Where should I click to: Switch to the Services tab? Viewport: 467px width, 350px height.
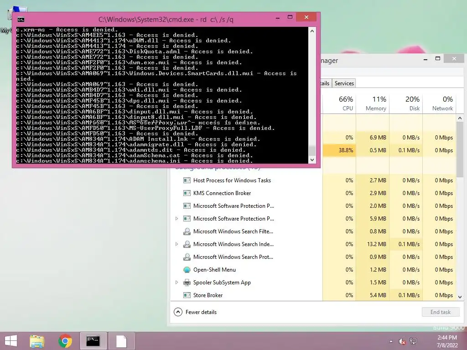coord(344,83)
